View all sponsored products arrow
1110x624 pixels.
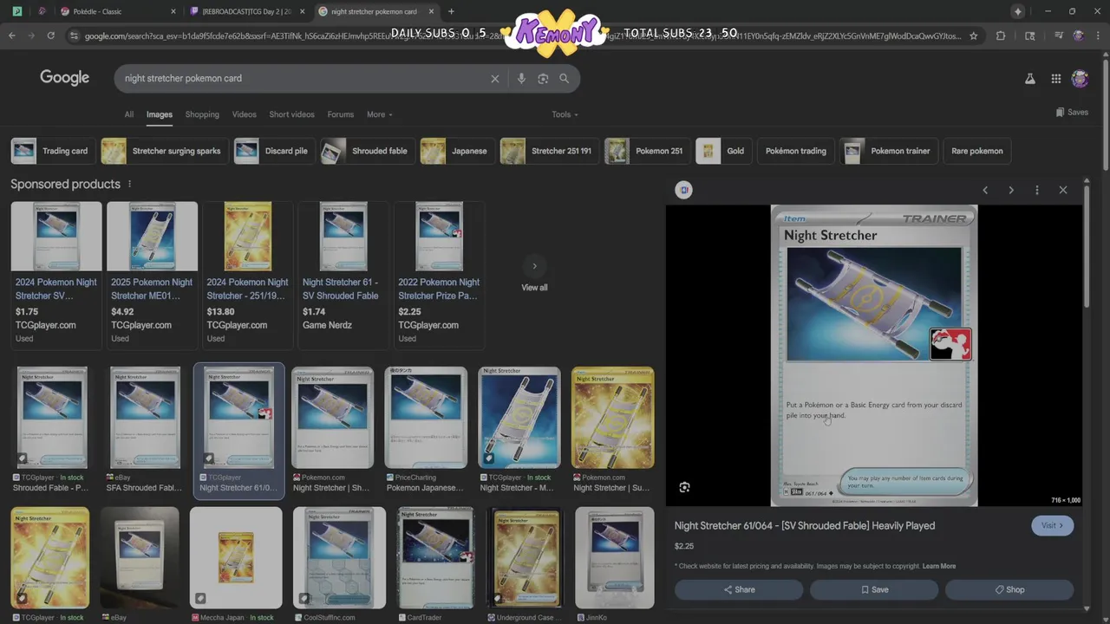534,266
